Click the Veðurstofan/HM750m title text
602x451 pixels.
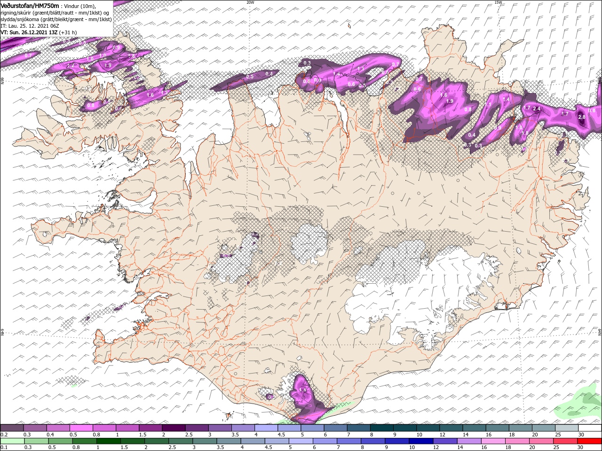point(30,5)
